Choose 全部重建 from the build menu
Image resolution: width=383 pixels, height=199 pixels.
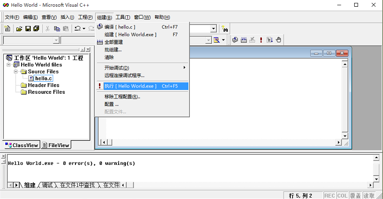(x=142, y=42)
